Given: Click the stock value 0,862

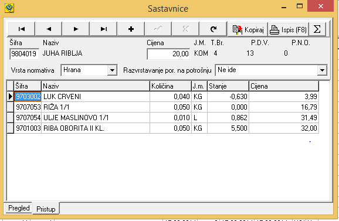Looking at the screenshot, I should (228, 117).
